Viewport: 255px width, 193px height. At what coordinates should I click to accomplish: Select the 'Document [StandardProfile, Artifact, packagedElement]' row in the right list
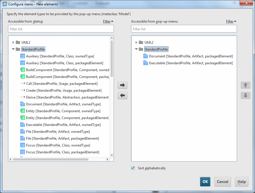[191, 56]
